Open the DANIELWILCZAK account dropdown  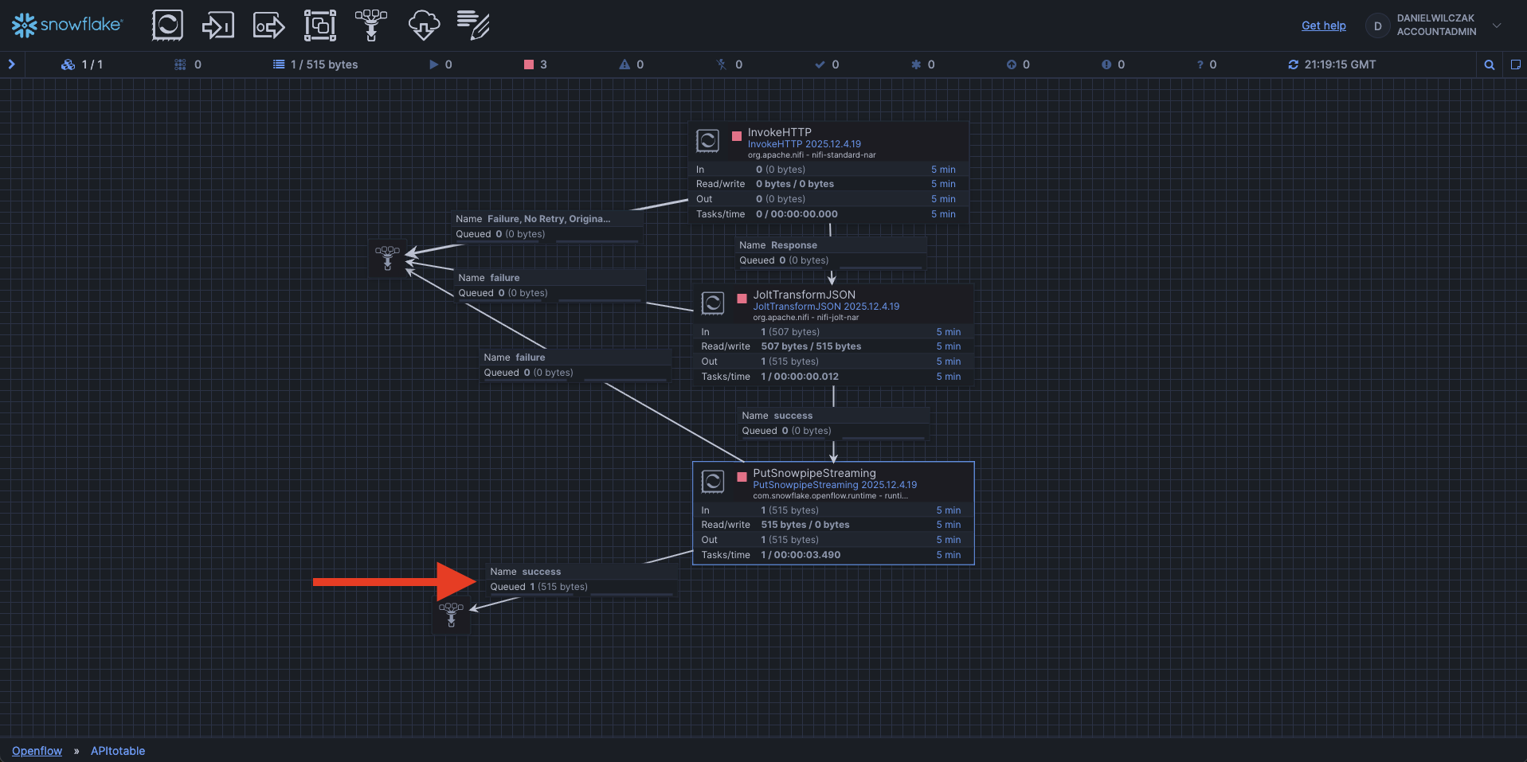(x=1496, y=25)
